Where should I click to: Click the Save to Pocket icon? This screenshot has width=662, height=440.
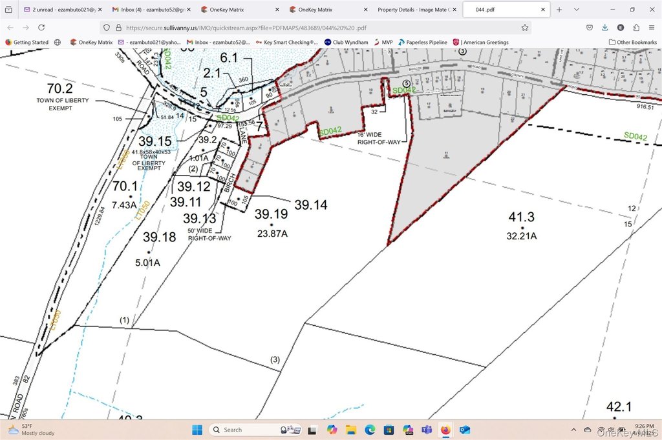tap(590, 28)
